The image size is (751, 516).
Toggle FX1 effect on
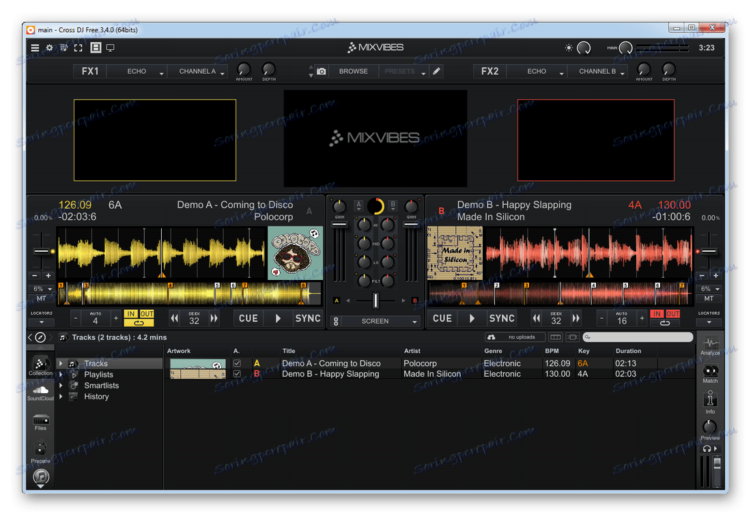pyautogui.click(x=90, y=71)
